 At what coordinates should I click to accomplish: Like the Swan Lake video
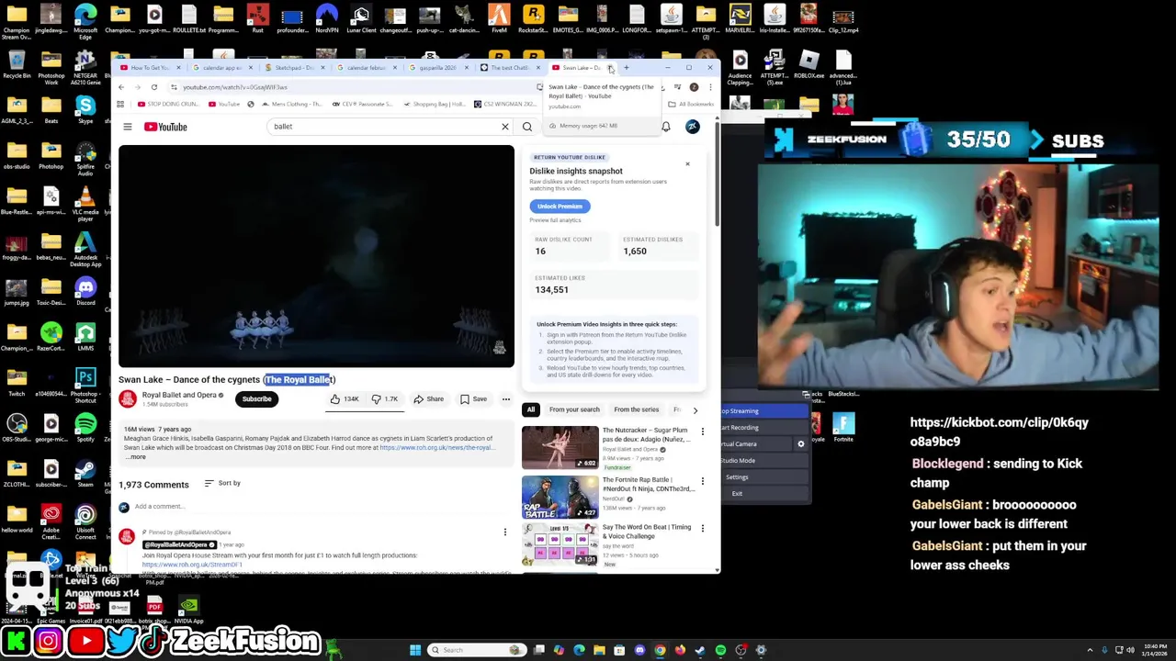[x=345, y=399]
